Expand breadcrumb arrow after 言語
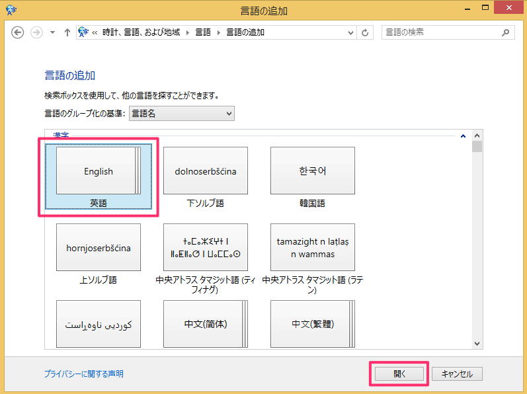The height and width of the screenshot is (394, 527). point(219,32)
